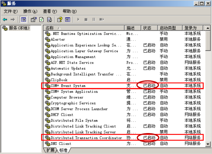The height and width of the screenshot is (154, 212).
Task: Select Distributed Link Tracking Client name
Action: [83, 126]
